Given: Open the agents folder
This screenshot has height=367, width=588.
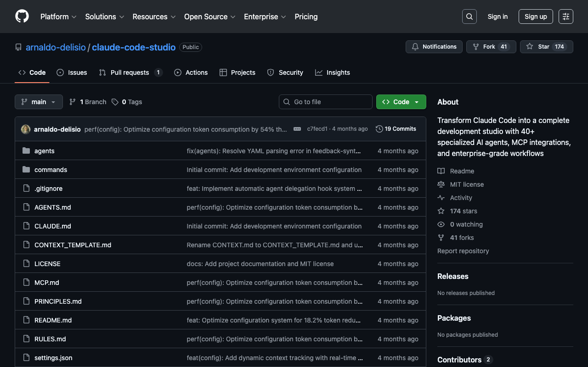Looking at the screenshot, I should pyautogui.click(x=45, y=151).
